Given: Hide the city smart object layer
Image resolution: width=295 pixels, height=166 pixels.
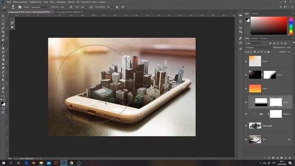Looking at the screenshot, I should [x=246, y=126].
